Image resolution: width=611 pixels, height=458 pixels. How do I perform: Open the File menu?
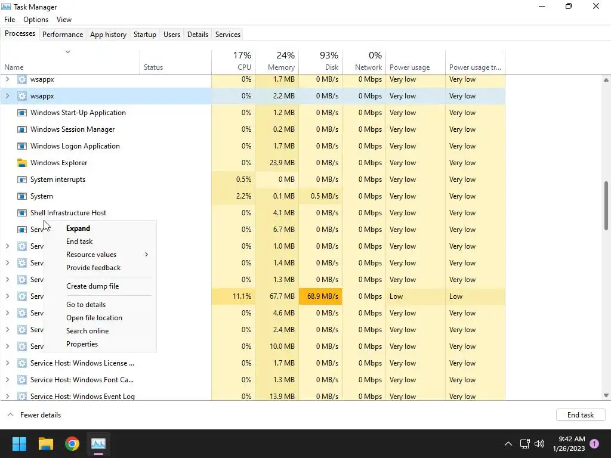(10, 20)
